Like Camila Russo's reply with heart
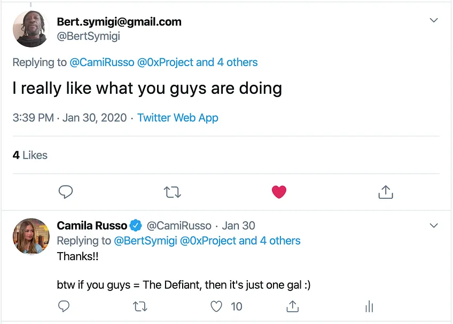 tap(216, 306)
